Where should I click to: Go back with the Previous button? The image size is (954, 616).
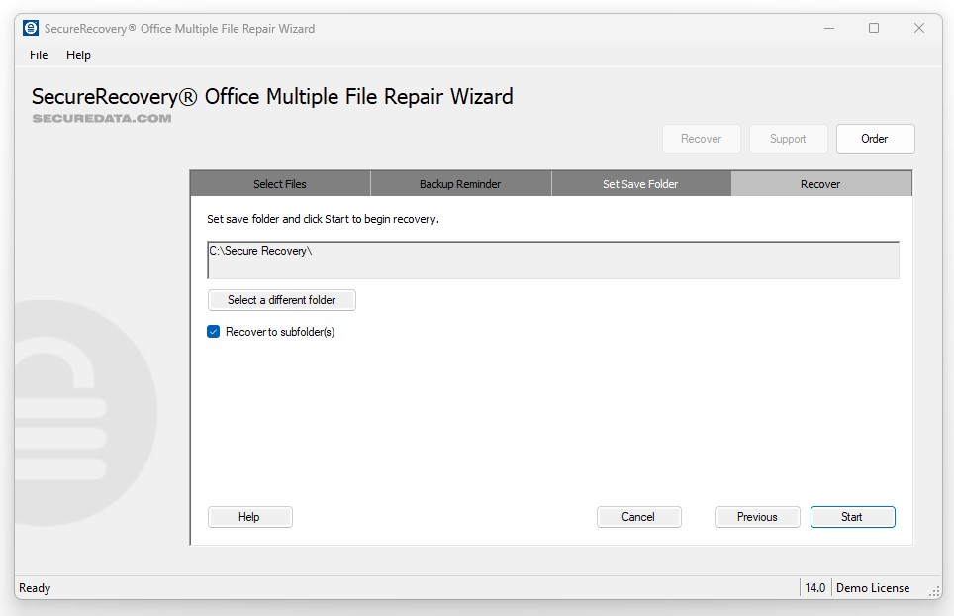coord(757,517)
